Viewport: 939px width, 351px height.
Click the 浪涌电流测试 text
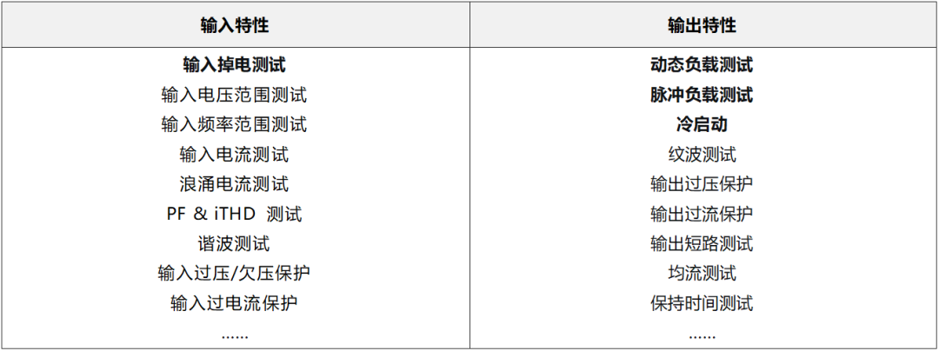click(x=234, y=183)
